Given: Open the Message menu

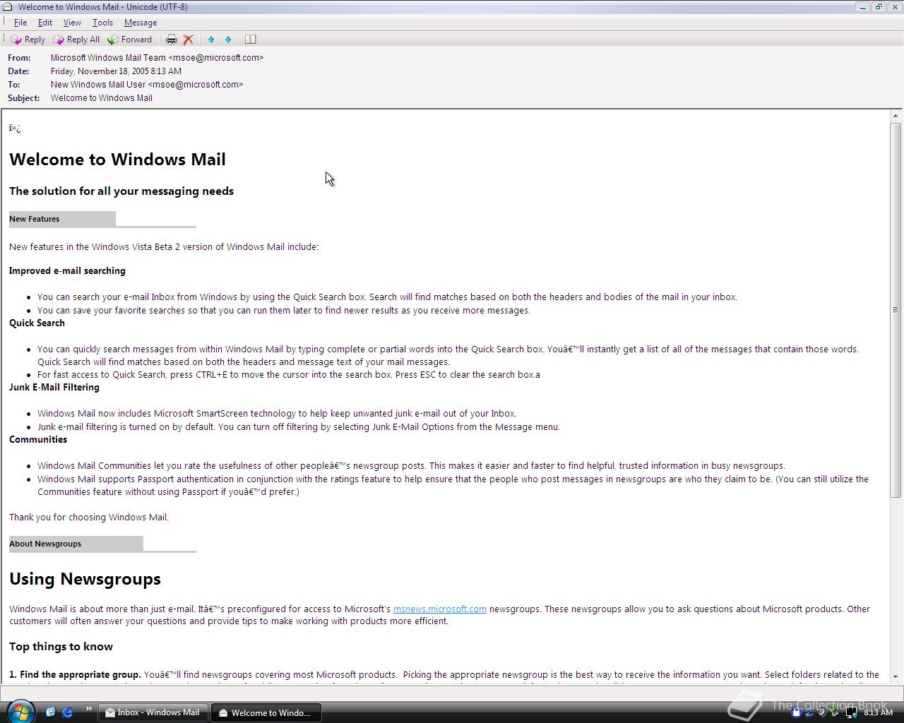Looking at the screenshot, I should click(141, 23).
